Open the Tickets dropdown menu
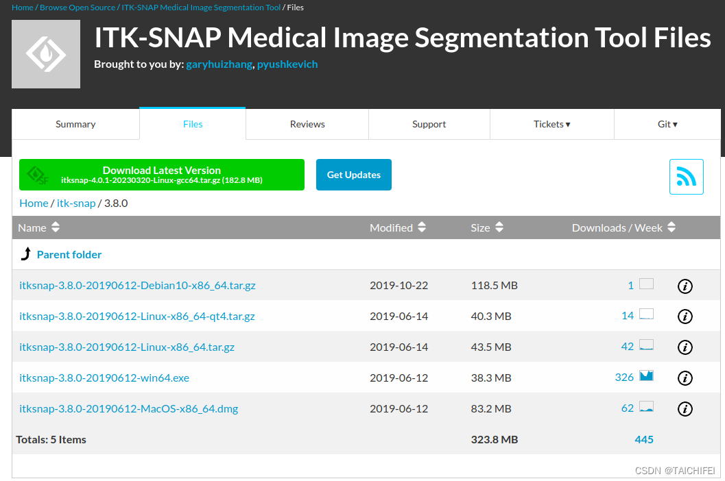The height and width of the screenshot is (481, 725). click(x=551, y=124)
